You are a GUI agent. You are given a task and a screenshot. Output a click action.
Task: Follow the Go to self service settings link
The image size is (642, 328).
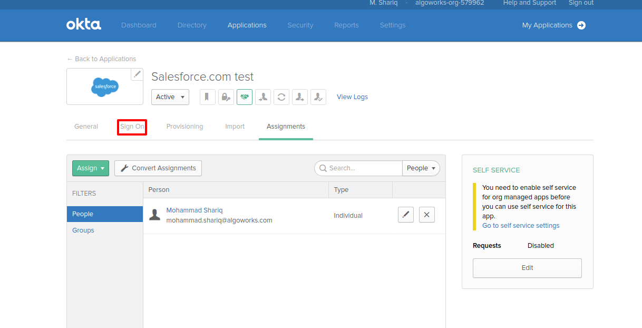point(521,226)
